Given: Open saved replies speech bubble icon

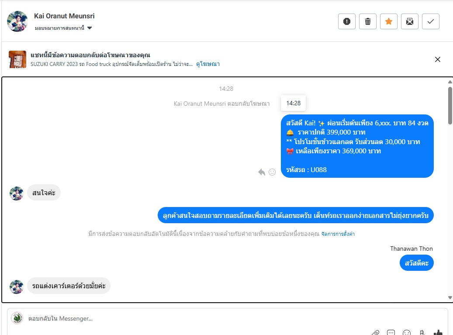Looking at the screenshot, I should point(391,333).
